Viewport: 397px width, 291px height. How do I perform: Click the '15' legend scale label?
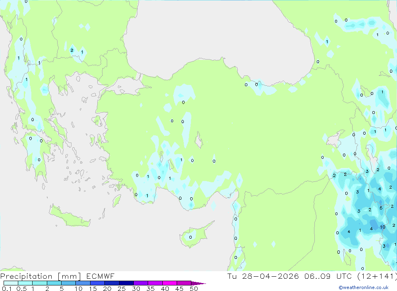(x=93, y=289)
